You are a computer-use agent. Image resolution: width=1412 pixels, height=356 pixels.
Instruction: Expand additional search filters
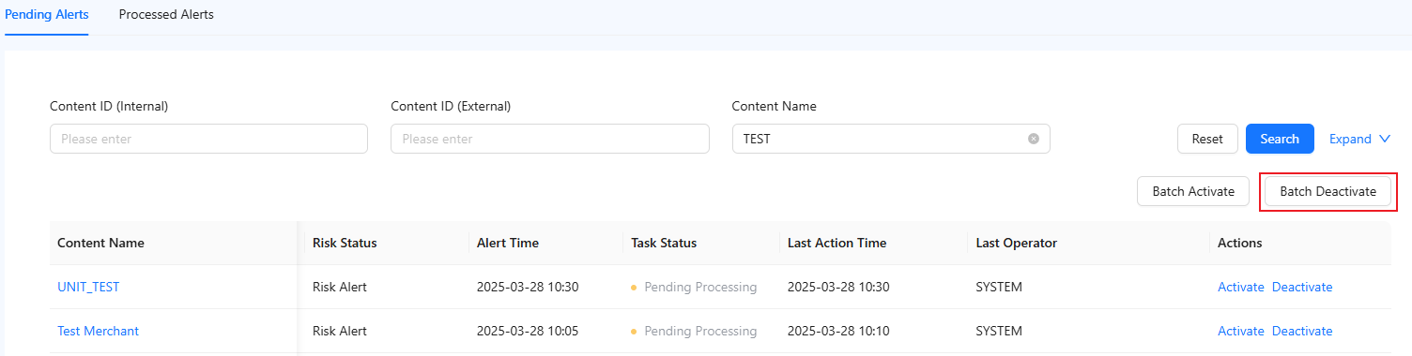pyautogui.click(x=1359, y=139)
